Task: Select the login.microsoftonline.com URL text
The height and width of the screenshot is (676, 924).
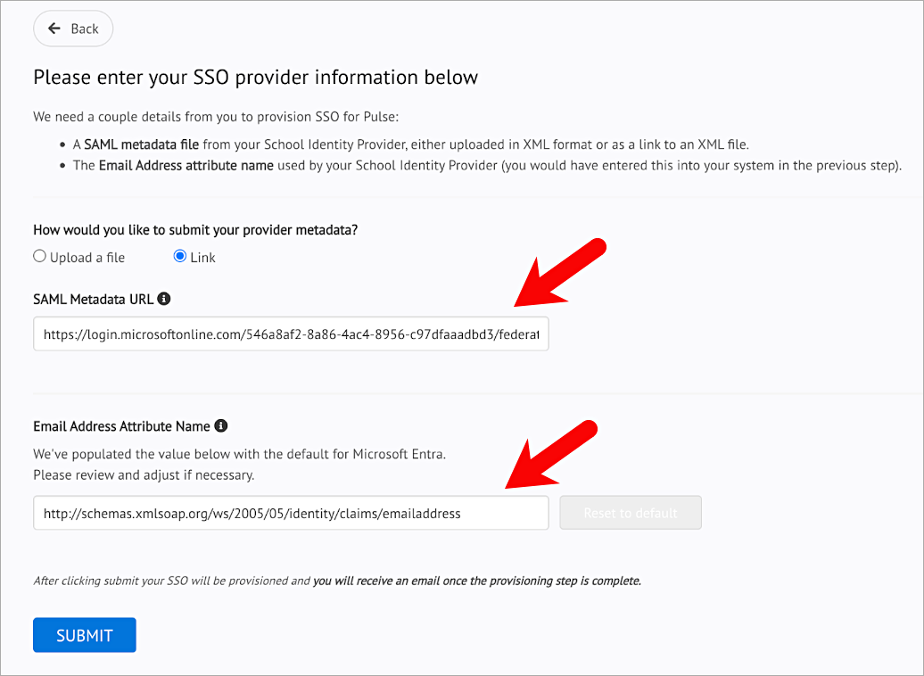Action: tap(291, 334)
